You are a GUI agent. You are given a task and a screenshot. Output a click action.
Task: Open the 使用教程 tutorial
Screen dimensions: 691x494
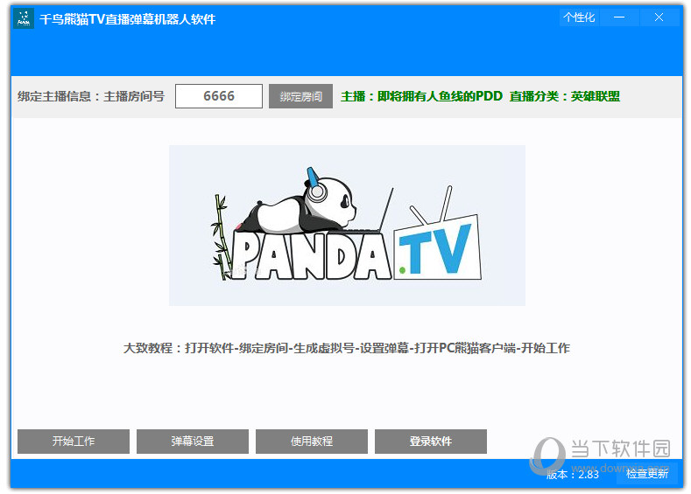[312, 442]
